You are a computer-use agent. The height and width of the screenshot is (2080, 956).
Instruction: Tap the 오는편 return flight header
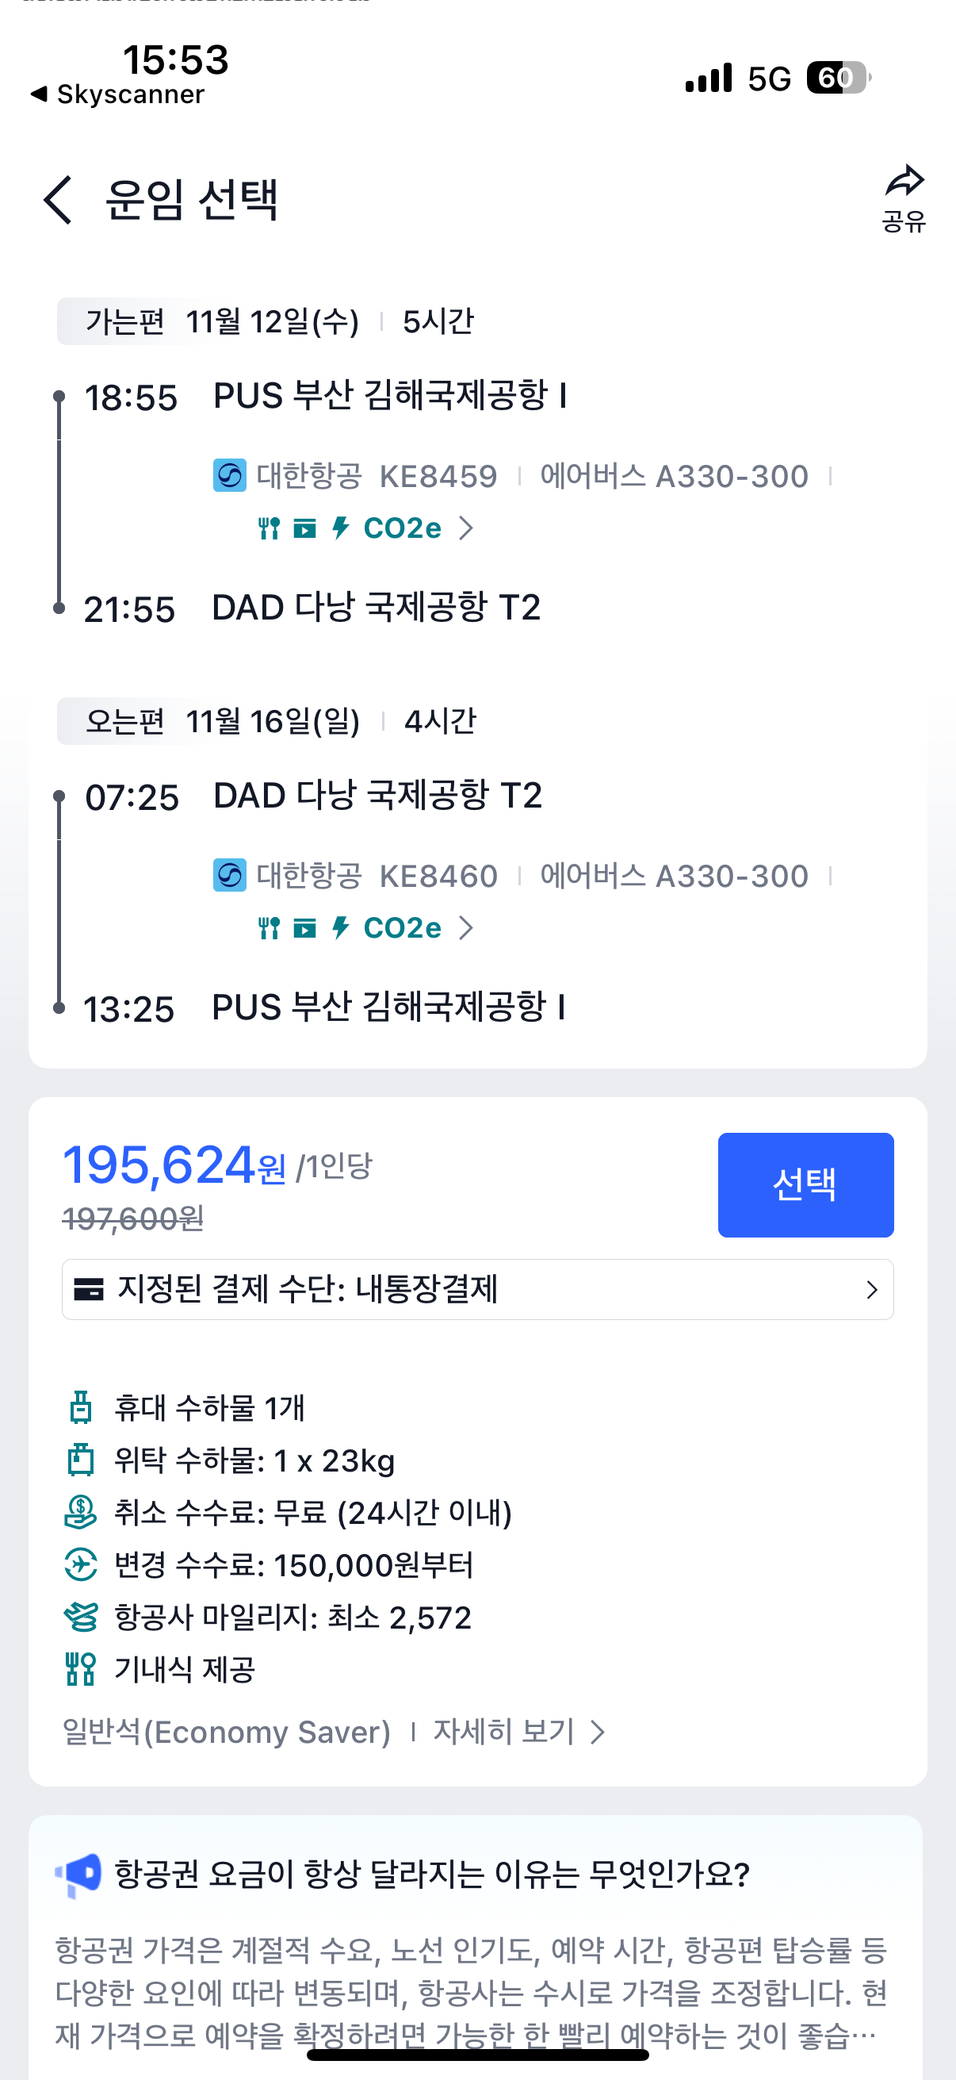125,721
